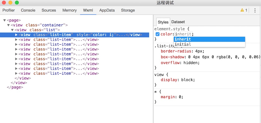Uncheck the color property checkbox
261x123 pixels.
(158, 34)
